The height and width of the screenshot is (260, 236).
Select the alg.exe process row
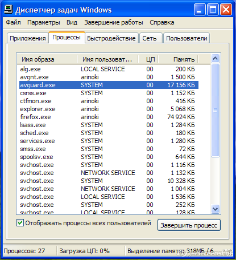coord(109,69)
